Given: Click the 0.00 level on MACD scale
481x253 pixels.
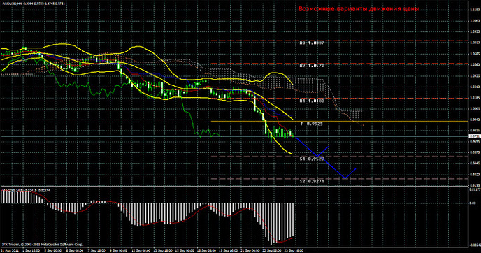Looking at the screenshot, I should [x=473, y=203].
